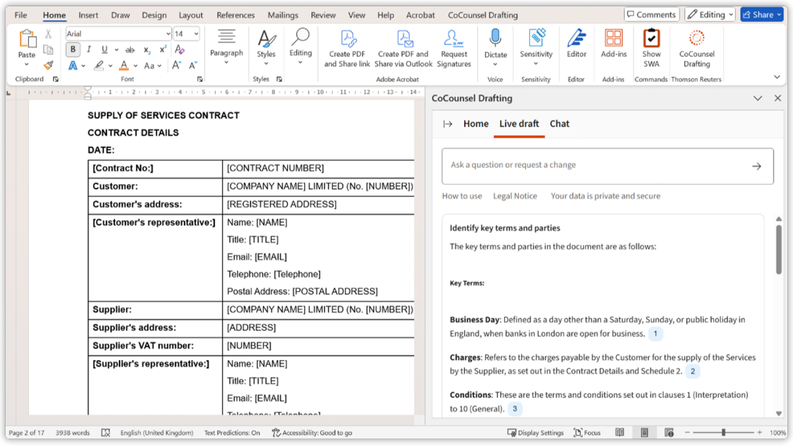Screen dimensions: 793x446
Task: Click Create PDF and Share via Outlook
Action: [x=403, y=48]
